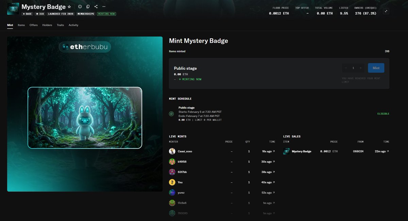
Task: Click the 63f7bb minter avatar
Action: (172, 172)
